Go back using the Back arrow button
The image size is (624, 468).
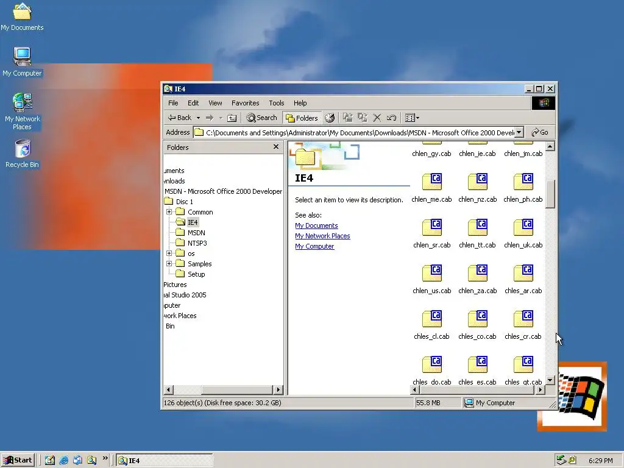(180, 118)
